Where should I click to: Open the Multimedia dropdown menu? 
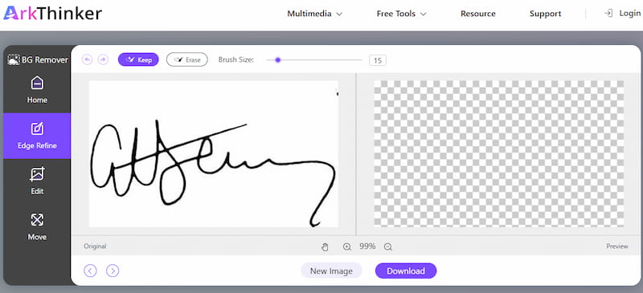(x=314, y=14)
